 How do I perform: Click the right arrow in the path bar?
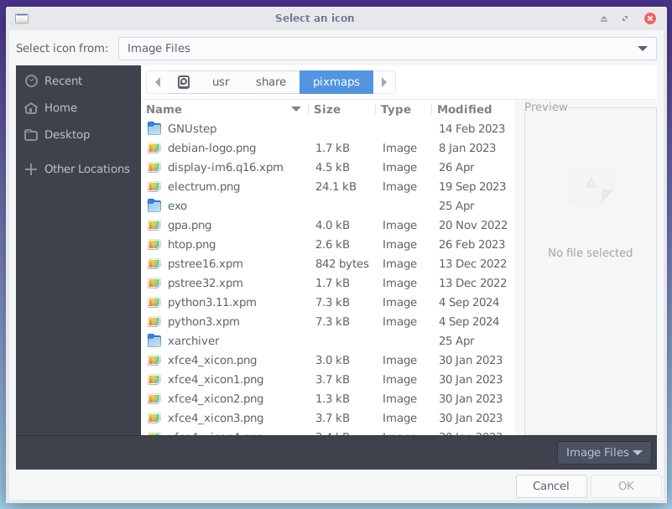pos(384,82)
